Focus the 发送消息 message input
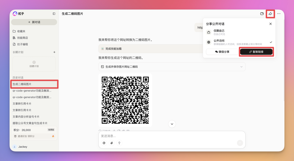 (x=172, y=136)
